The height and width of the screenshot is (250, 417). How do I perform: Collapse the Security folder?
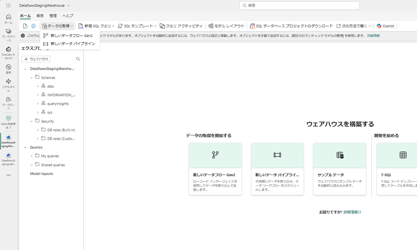[x=31, y=121]
